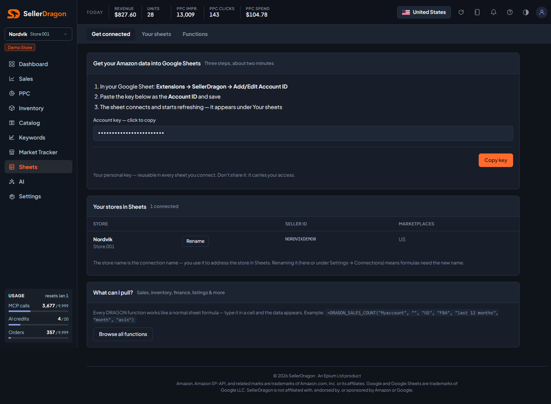Screen dimensions: 551x404
Task: Click the $827.60 revenue figure
Action: [x=125, y=15]
